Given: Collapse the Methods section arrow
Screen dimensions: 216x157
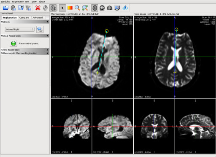Looking at the screenshot, I should coord(47,22).
